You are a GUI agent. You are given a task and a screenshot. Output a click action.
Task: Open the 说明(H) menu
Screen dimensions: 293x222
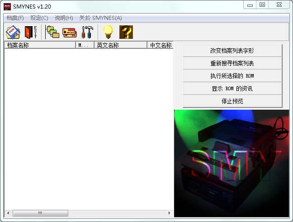click(64, 18)
